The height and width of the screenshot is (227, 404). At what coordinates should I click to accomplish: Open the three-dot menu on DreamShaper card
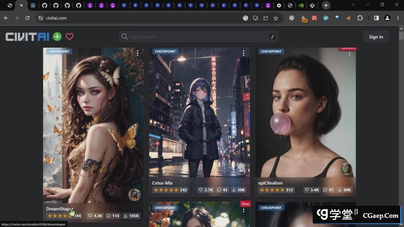(x=137, y=53)
